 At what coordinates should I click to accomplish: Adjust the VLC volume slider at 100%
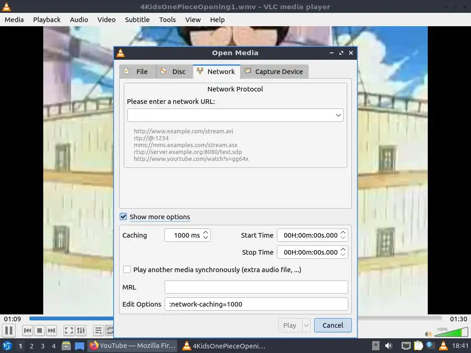[451, 332]
